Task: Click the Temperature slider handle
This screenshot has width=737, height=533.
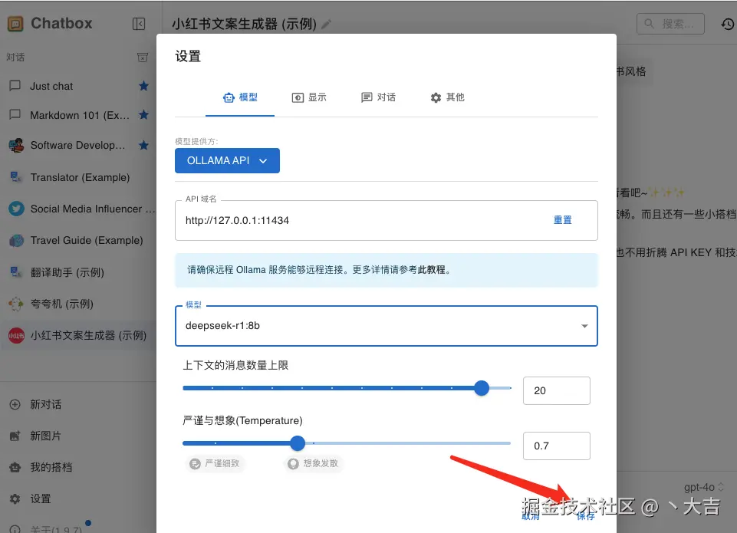Action: click(x=297, y=443)
